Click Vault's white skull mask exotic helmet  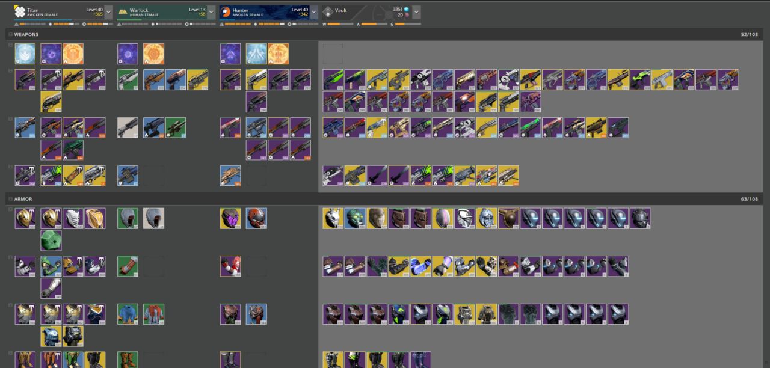(x=333, y=218)
